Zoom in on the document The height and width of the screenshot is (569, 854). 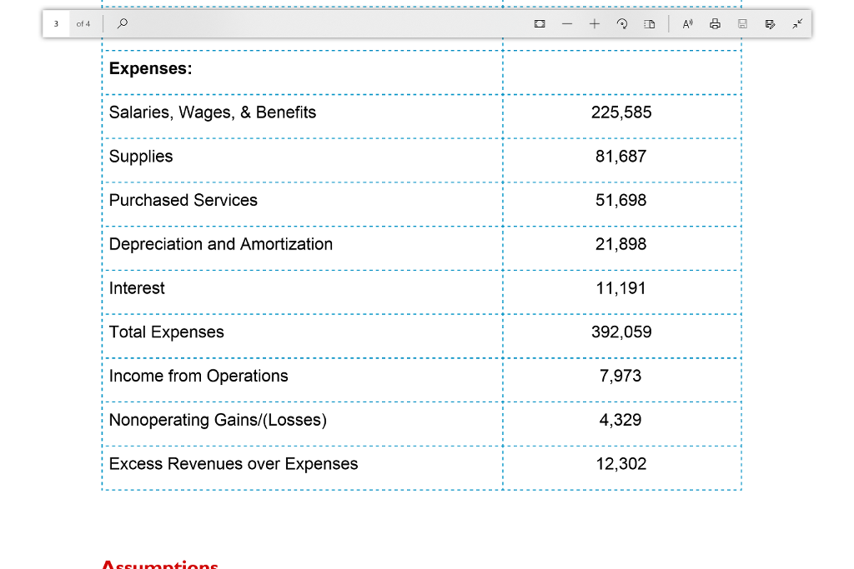coord(595,23)
